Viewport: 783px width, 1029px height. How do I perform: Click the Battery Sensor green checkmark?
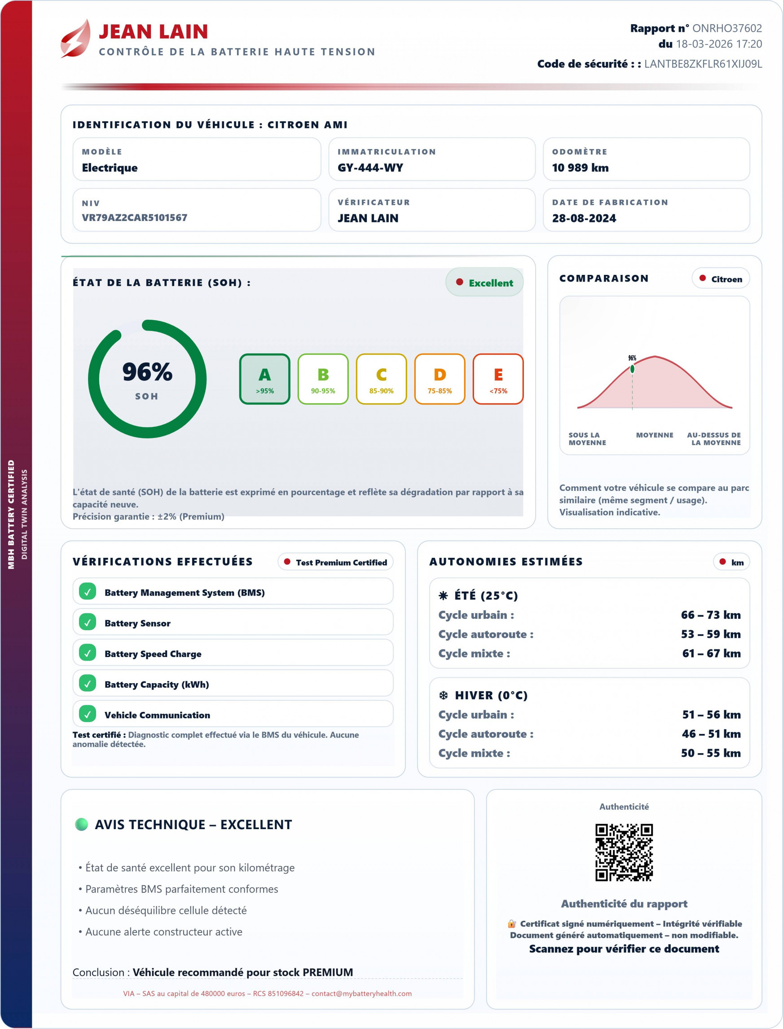point(88,623)
